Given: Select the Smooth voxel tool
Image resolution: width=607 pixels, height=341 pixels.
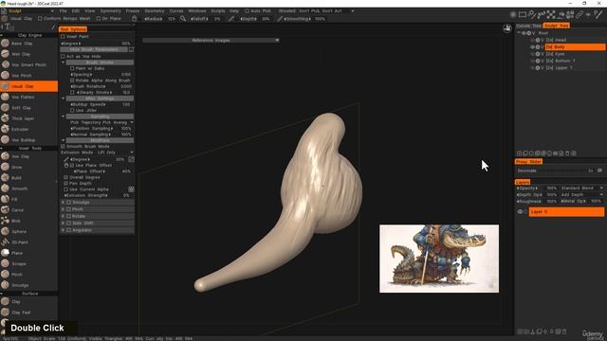Looking at the screenshot, I should point(28,188).
